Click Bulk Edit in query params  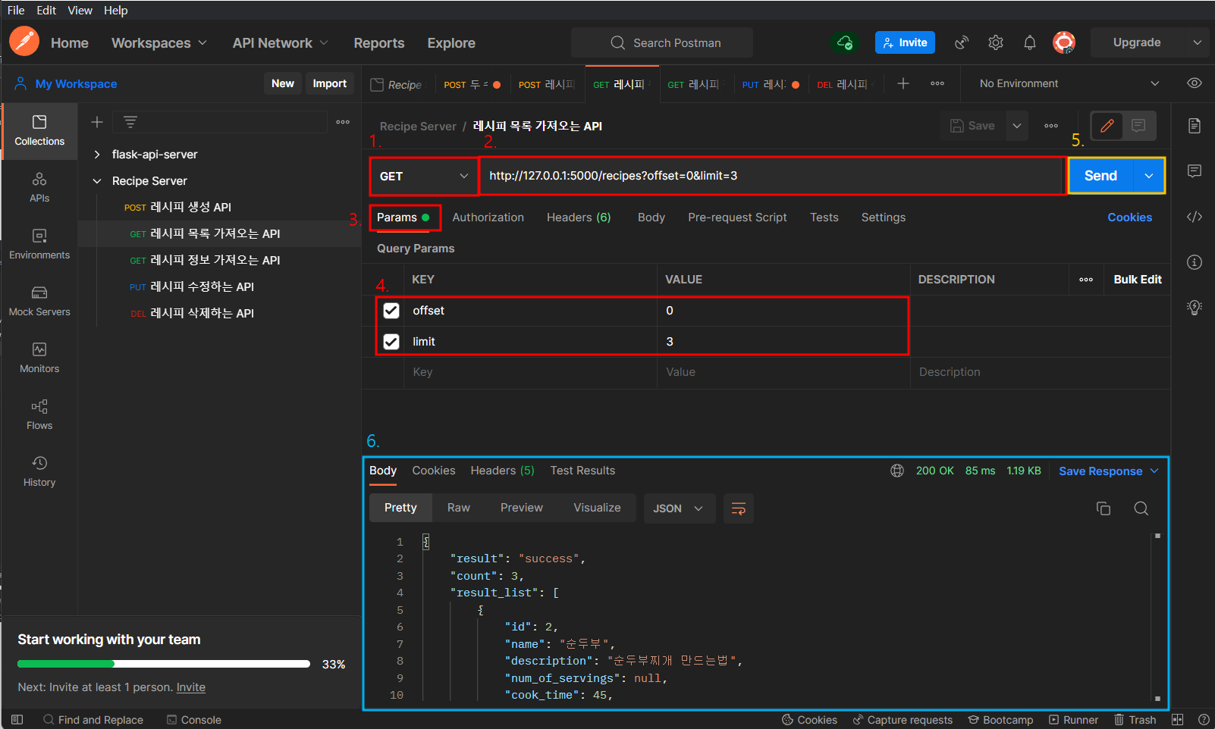tap(1138, 280)
